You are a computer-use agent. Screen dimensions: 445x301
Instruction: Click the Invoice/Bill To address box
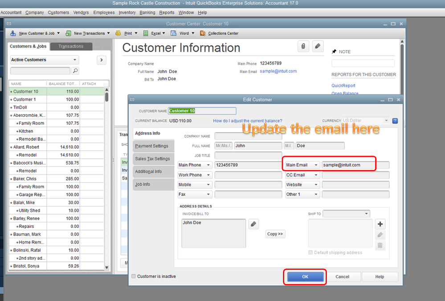[x=213, y=233]
